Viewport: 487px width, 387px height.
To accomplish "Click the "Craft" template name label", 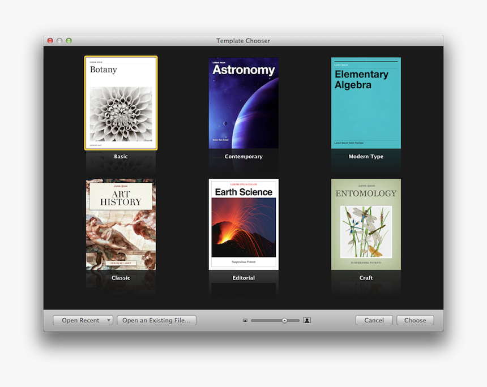I will pos(366,278).
